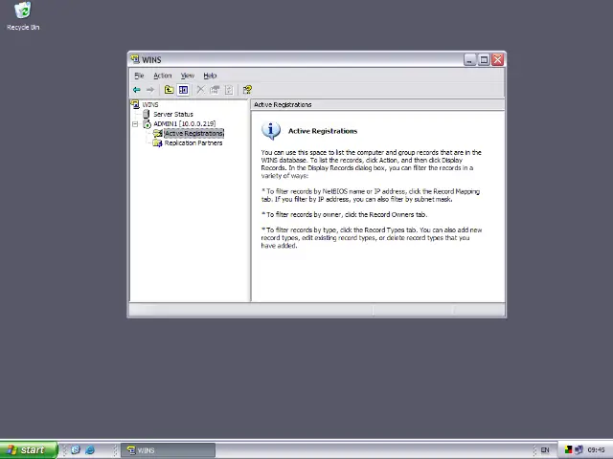Collapse the ADMIN1 server tree node

coord(135,124)
